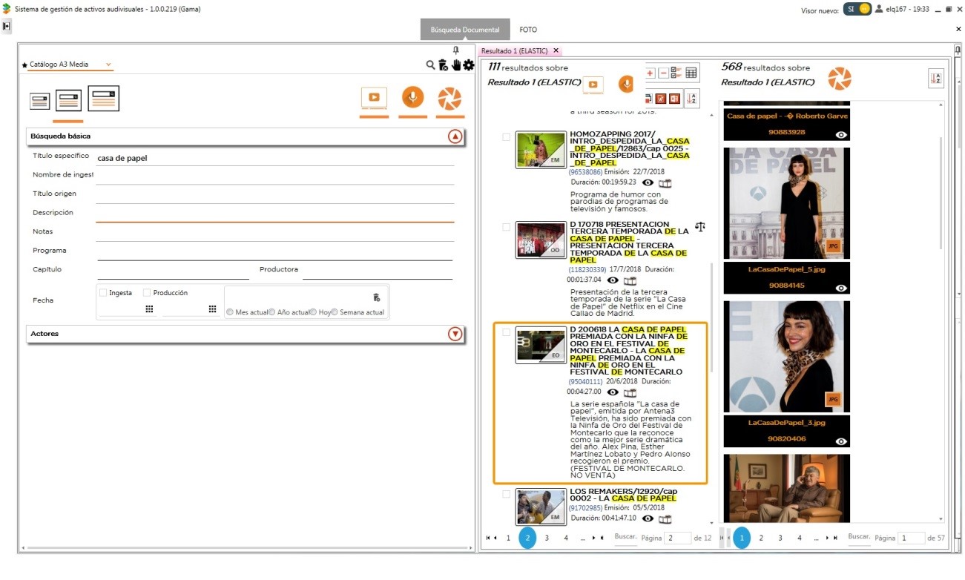Check the HOMOZAPPING 2017 result checkbox
965x580 pixels.
[x=507, y=137]
